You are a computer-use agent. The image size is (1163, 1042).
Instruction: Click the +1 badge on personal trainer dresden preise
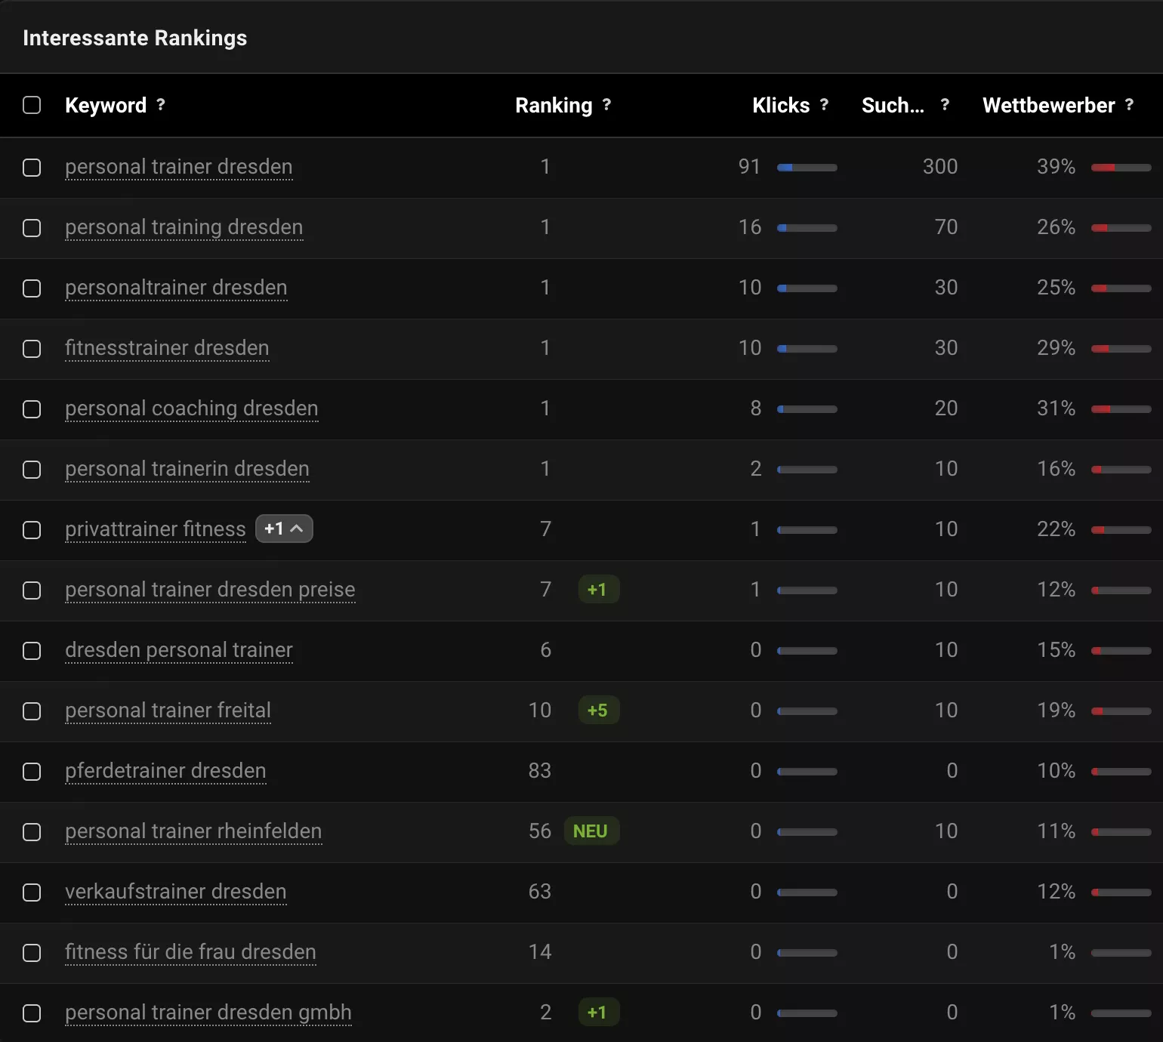pyautogui.click(x=598, y=590)
